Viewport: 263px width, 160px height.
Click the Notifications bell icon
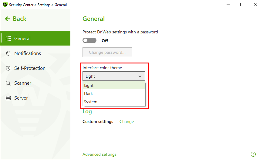8,53
